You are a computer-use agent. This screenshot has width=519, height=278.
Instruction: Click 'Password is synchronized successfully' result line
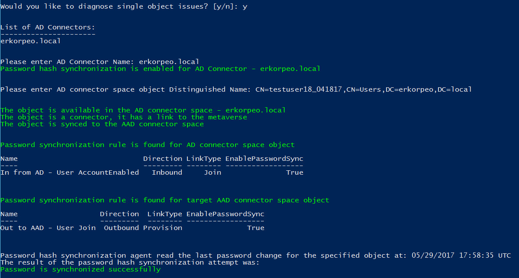80,269
